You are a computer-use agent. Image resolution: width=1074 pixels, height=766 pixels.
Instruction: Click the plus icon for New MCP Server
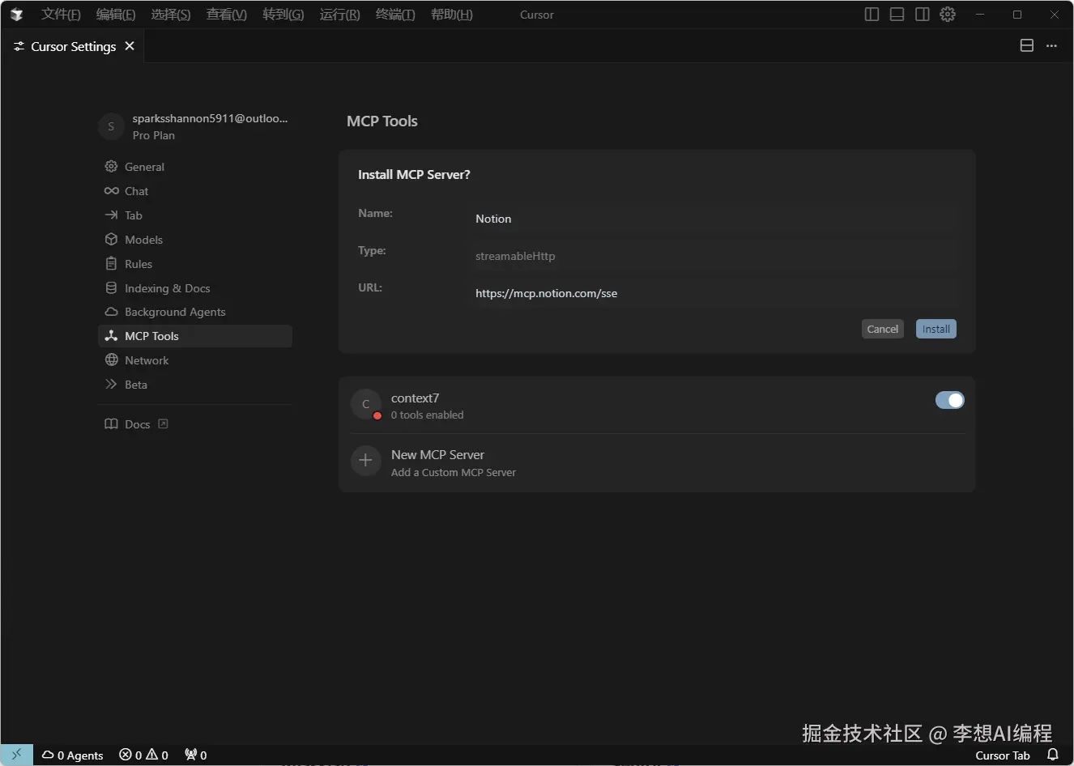(x=366, y=461)
